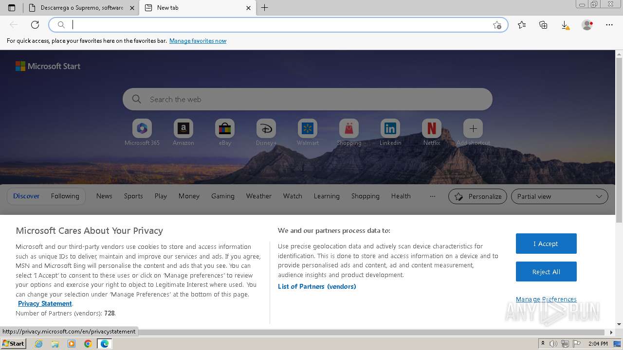Click the Add shortcut tile
This screenshot has width=623, height=350.
(473, 132)
